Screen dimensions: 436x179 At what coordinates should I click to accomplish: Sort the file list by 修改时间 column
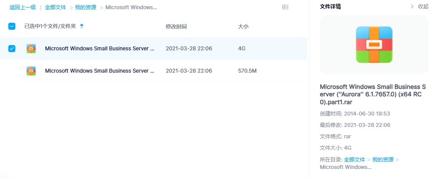pos(176,27)
